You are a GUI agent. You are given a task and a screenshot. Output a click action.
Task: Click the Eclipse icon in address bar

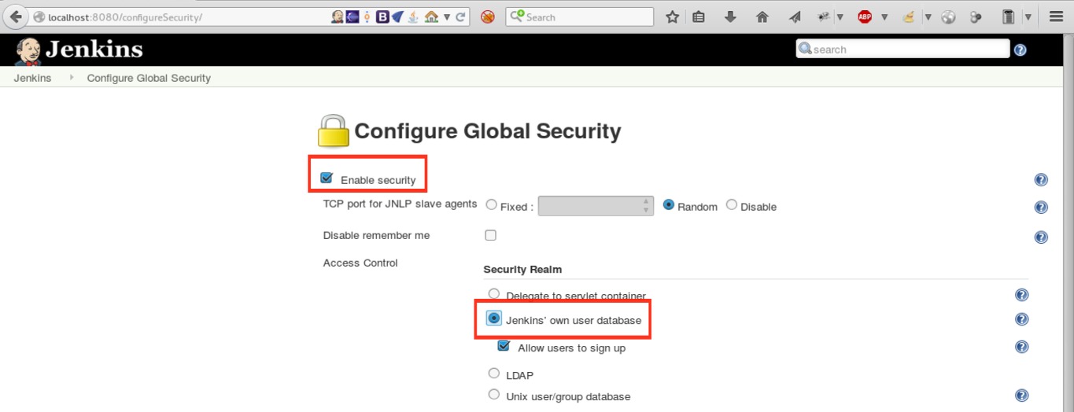pyautogui.click(x=352, y=17)
